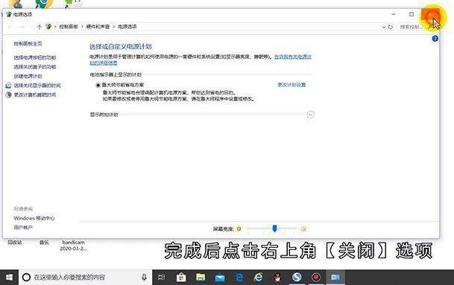Click the moon icon beside 更改计算机睡眠时间

pos(8,95)
